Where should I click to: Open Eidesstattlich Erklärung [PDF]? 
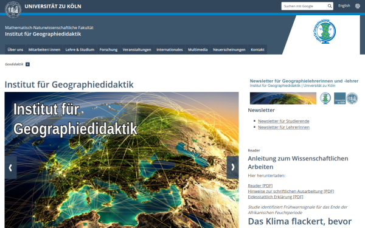click(x=276, y=197)
